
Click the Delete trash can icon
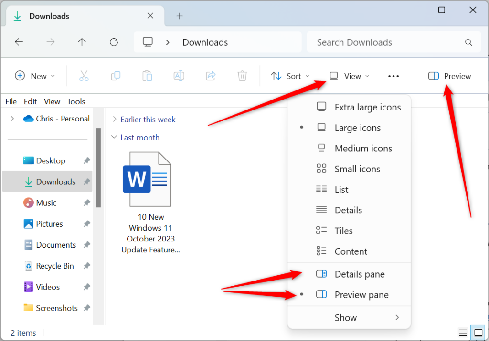242,76
